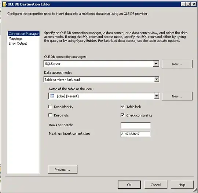Maximize the OLE DB Destination Editor window

(188, 4)
